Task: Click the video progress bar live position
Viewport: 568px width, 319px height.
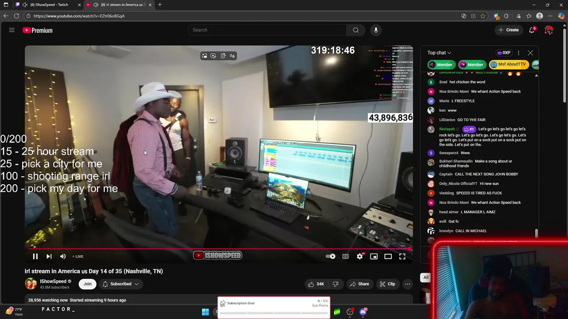Action: (x=410, y=249)
